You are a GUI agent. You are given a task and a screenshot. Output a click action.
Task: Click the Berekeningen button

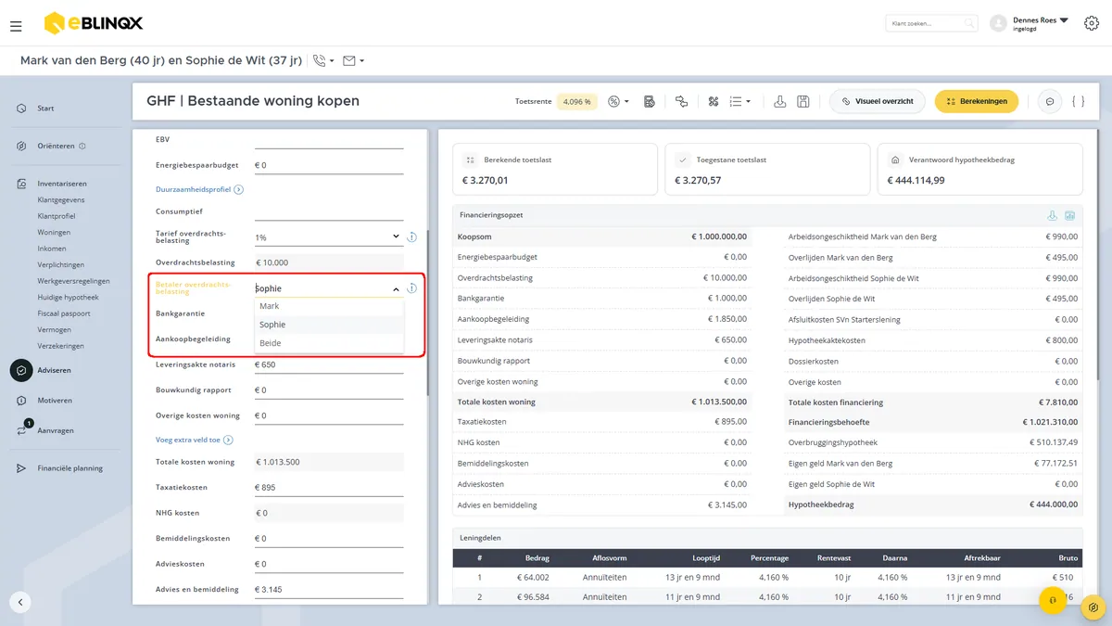coord(977,101)
